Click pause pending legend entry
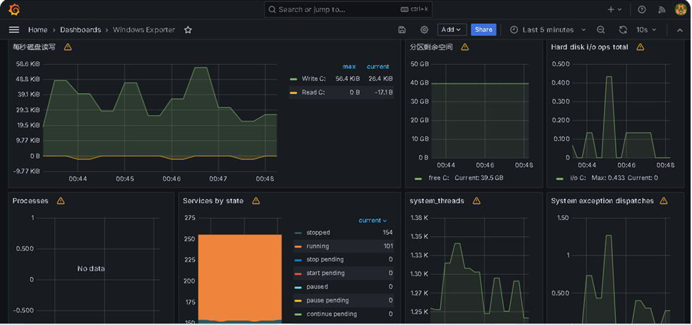The image size is (692, 325). [327, 301]
